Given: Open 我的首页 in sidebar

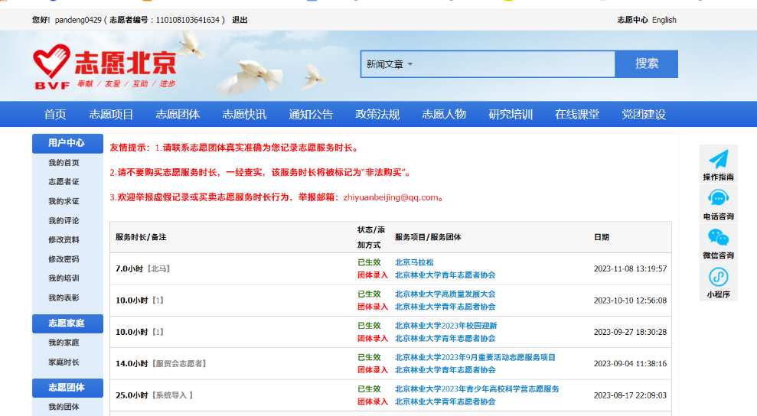Looking at the screenshot, I should [64, 163].
